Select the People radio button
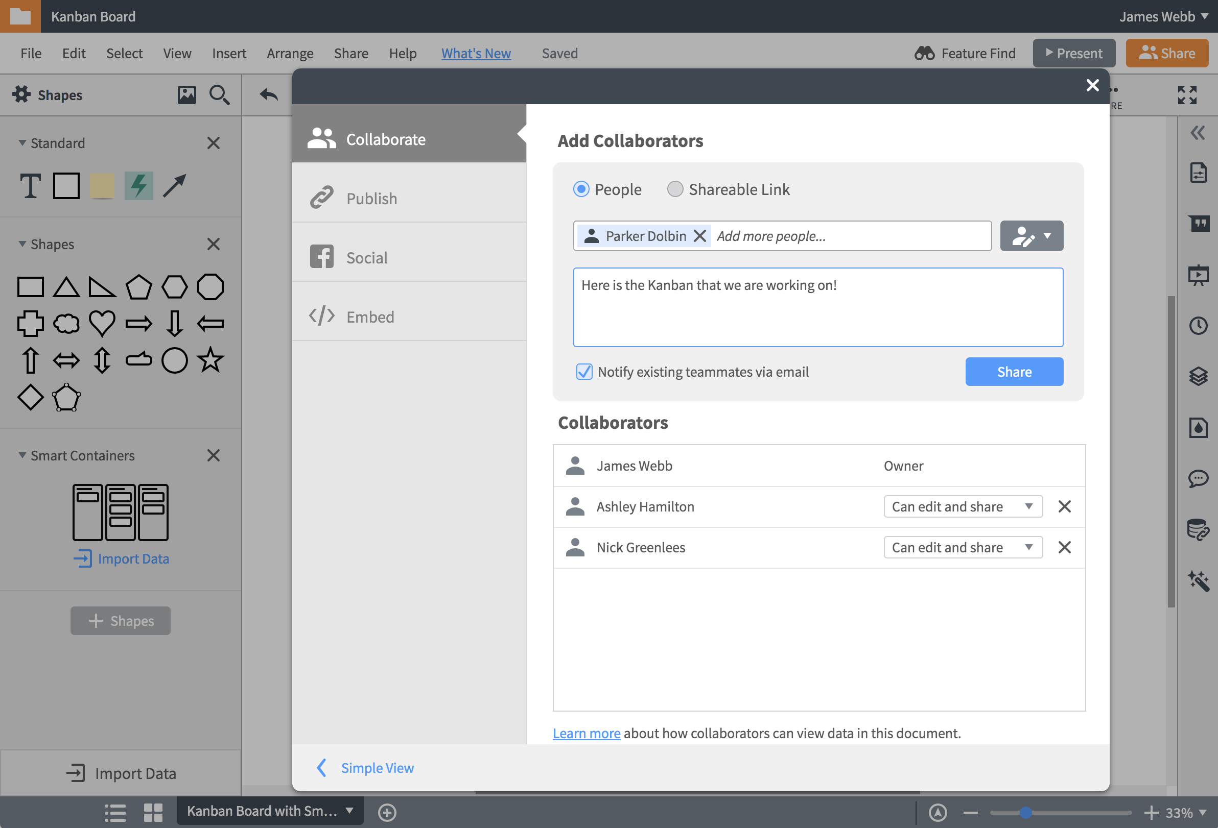Viewport: 1218px width, 828px height. (581, 189)
